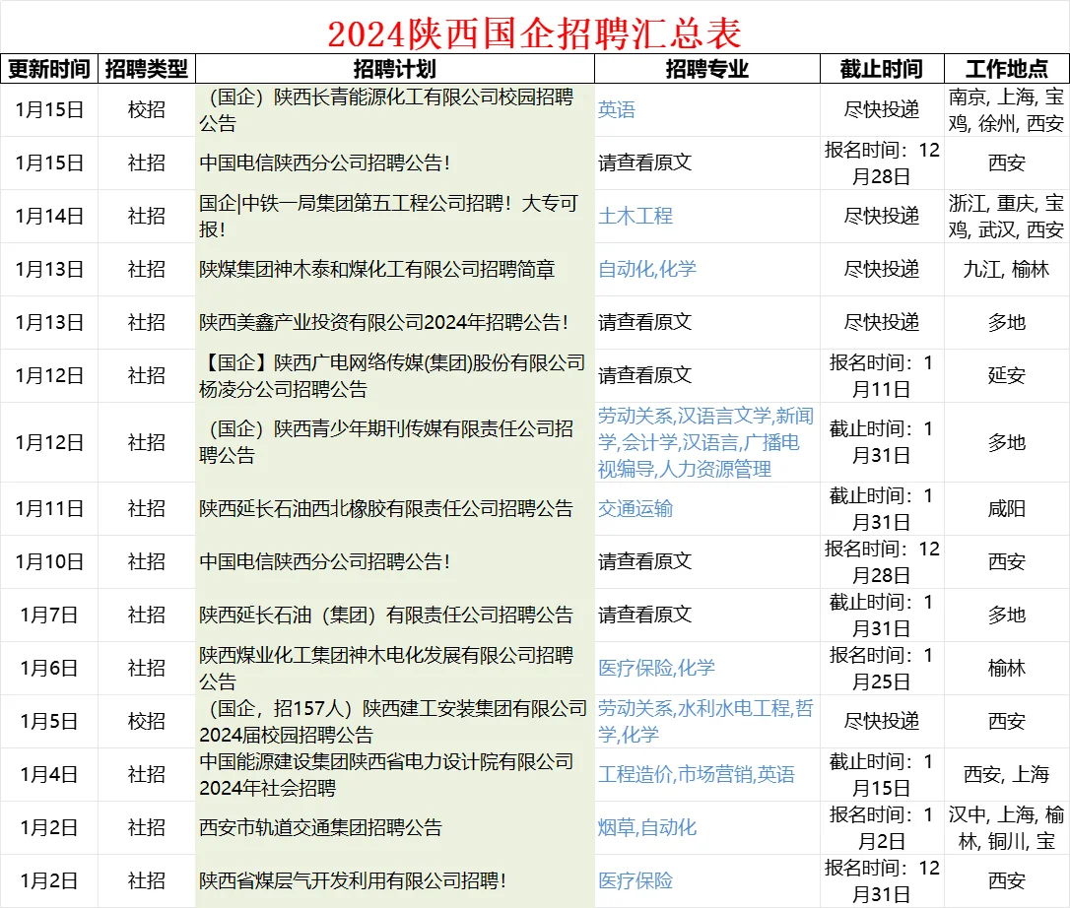The height and width of the screenshot is (908, 1070).
Task: Click the 校招 cell for 陕西建工安装集团
Action: click(x=146, y=721)
